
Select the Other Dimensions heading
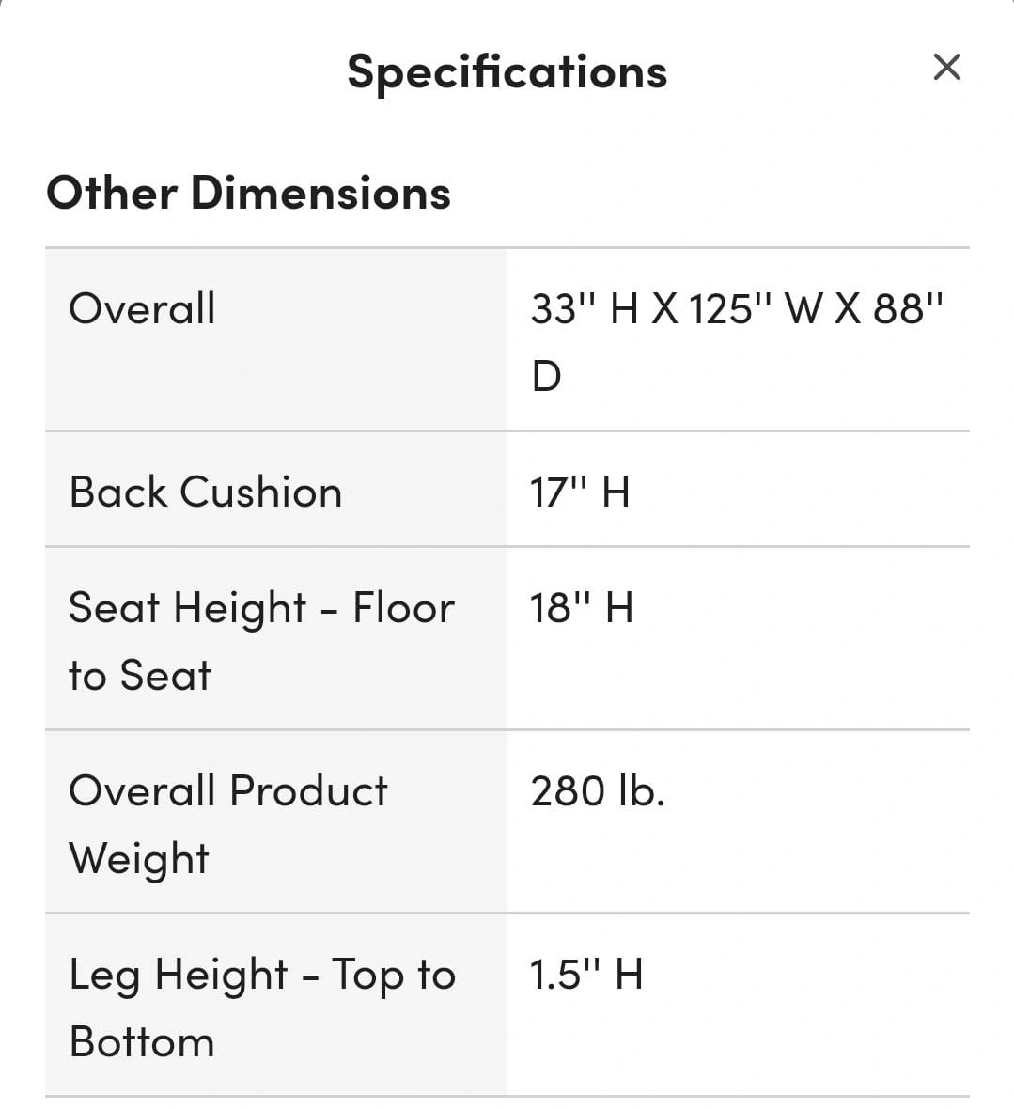[248, 193]
